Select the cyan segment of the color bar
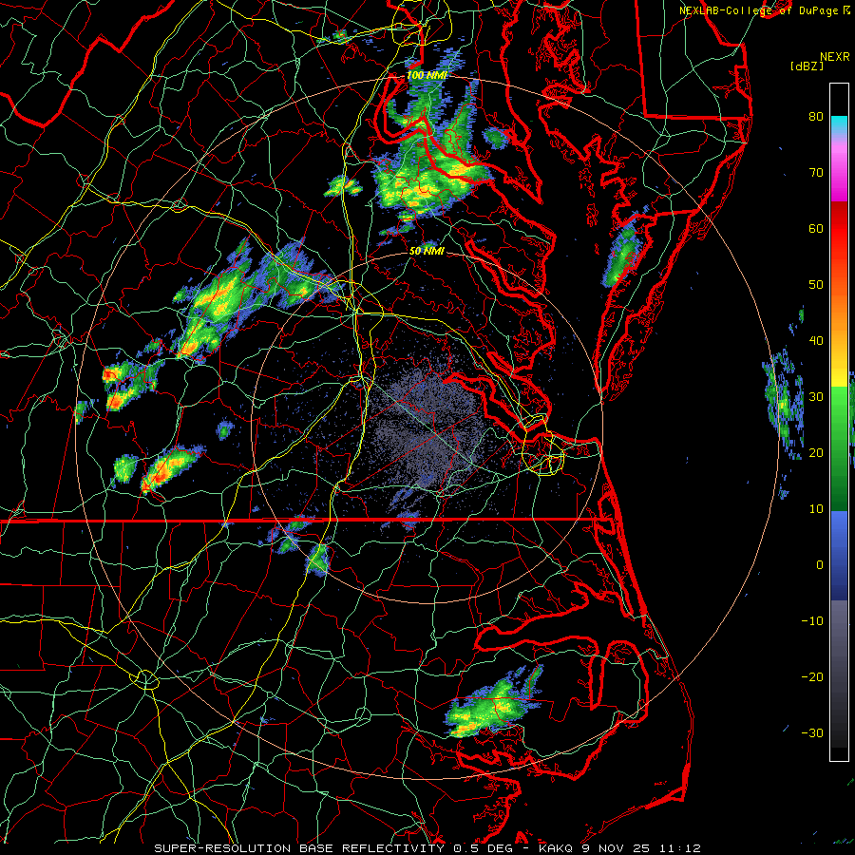 (839, 126)
